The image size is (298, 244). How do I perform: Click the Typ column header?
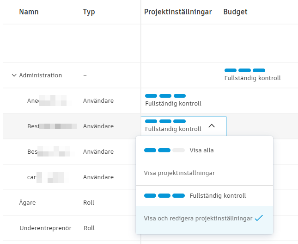point(89,12)
